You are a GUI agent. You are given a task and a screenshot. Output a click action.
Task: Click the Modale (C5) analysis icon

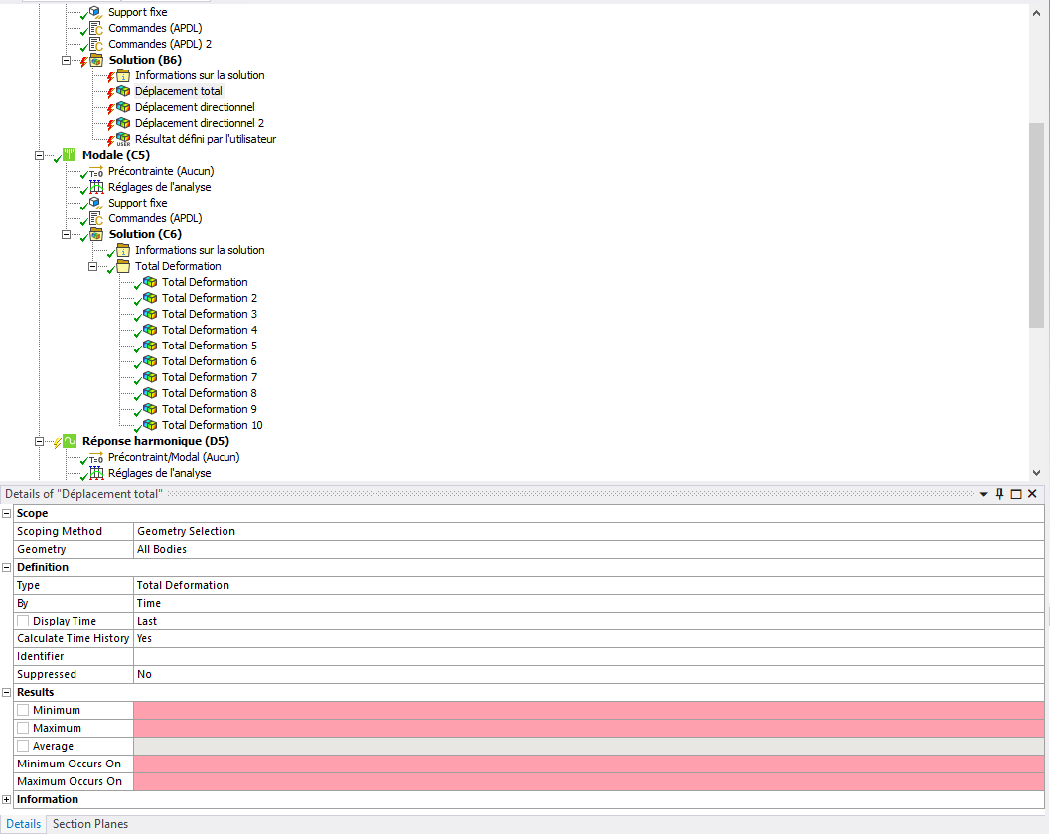[x=69, y=155]
